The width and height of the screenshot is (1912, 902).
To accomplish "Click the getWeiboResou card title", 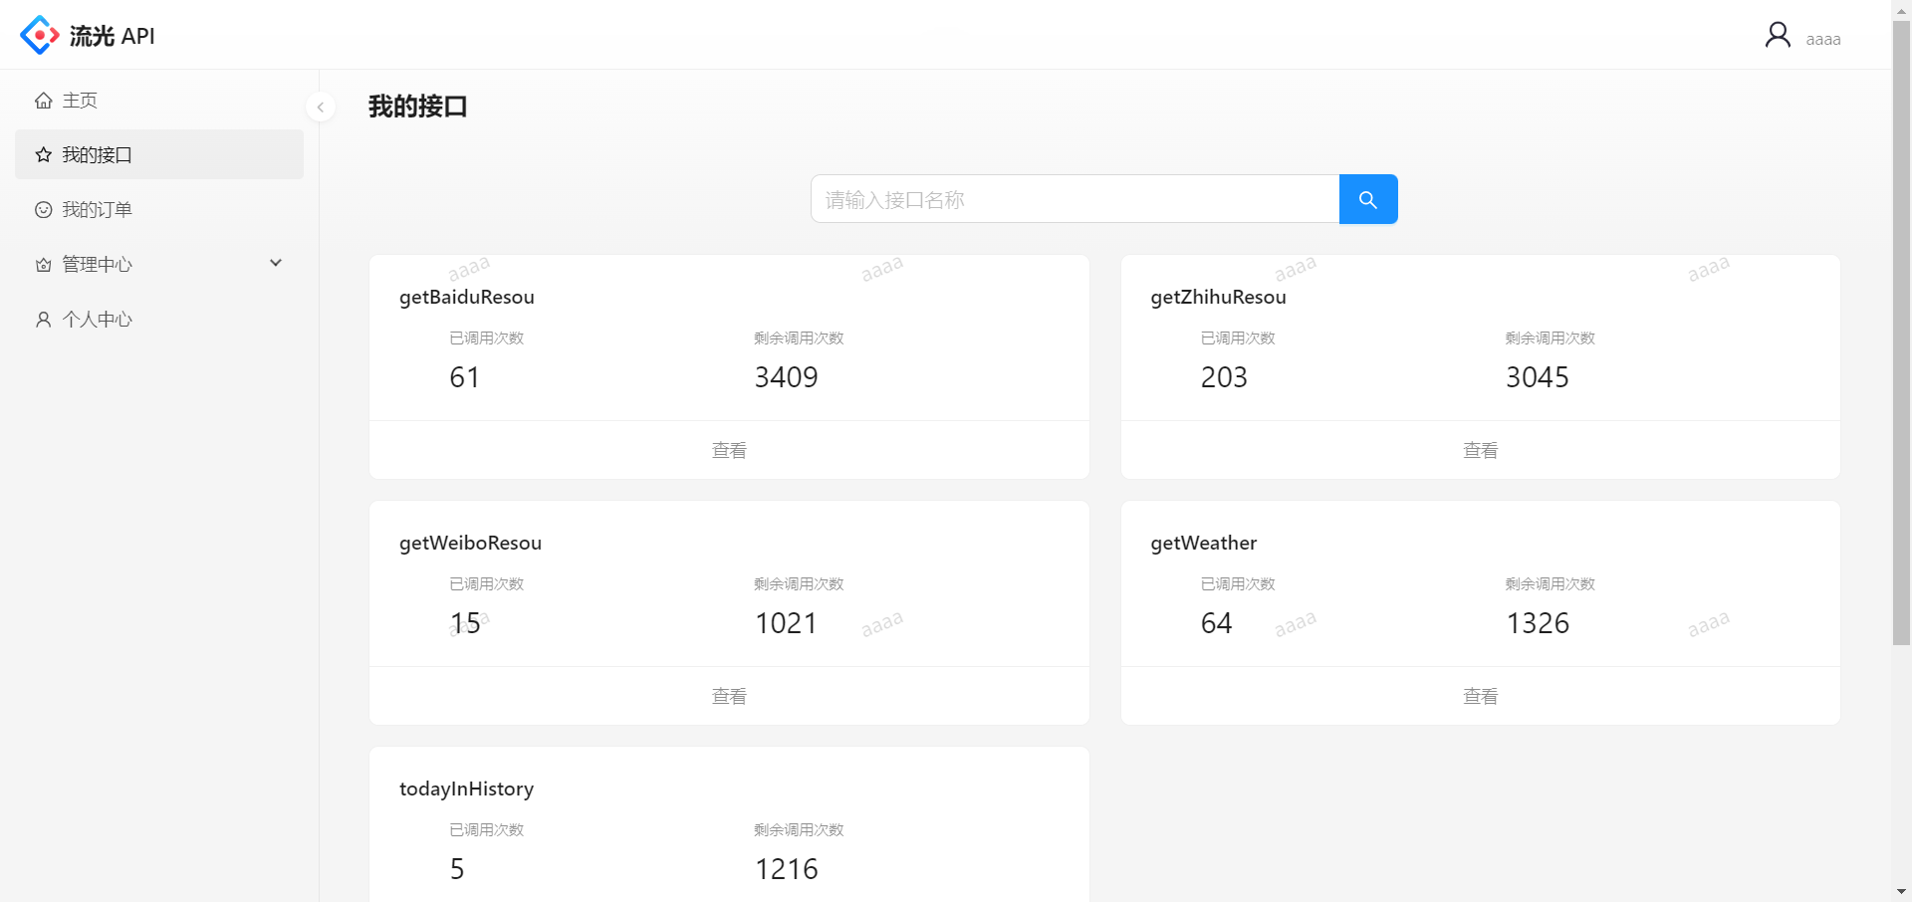I will (x=470, y=543).
